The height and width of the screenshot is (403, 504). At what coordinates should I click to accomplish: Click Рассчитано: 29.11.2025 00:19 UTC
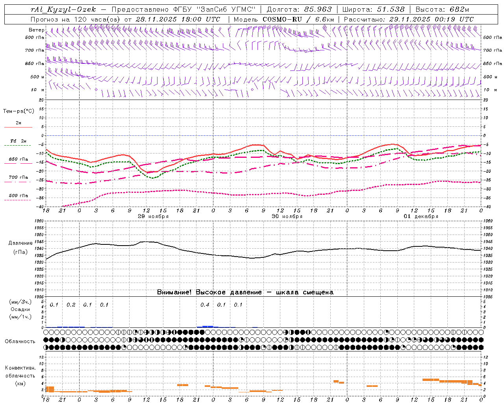[409, 19]
